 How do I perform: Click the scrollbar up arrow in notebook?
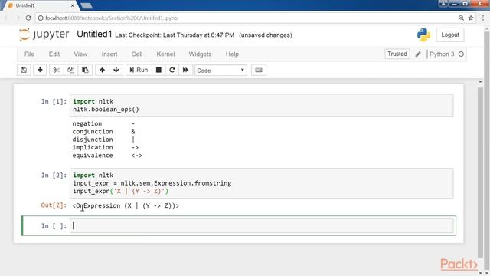[480, 82]
